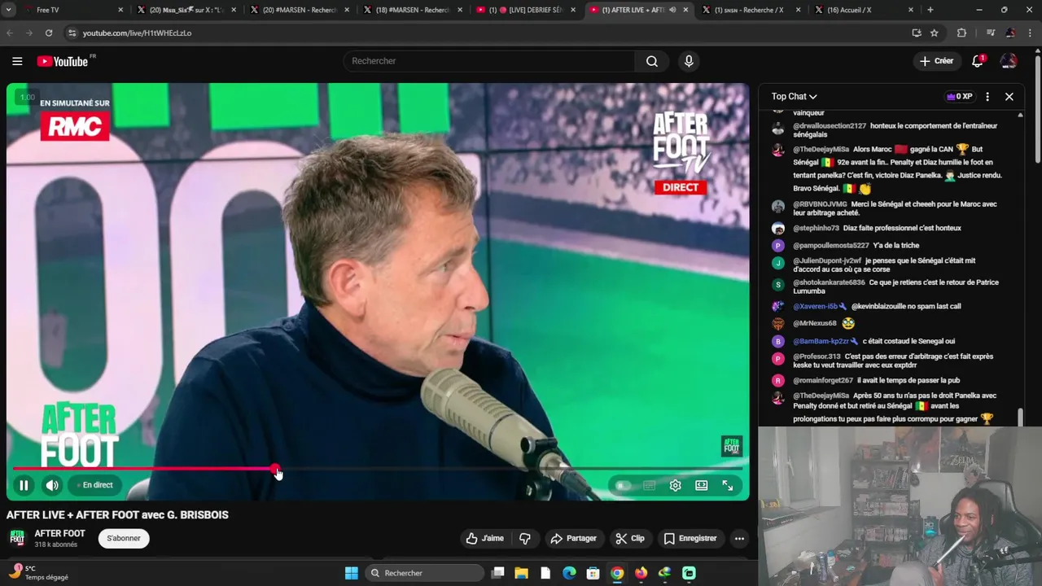Open chat options three-dot menu
The image size is (1042, 586).
[987, 96]
